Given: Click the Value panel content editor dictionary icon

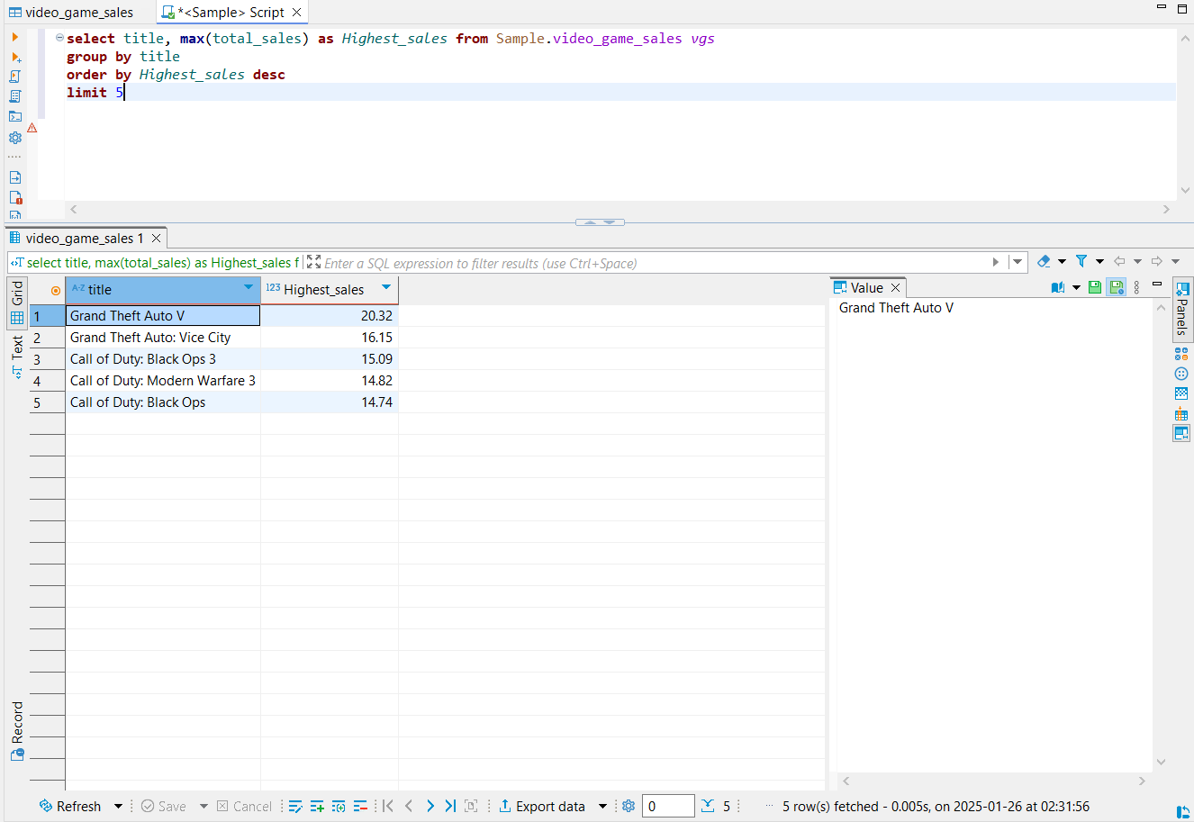Looking at the screenshot, I should point(1058,287).
